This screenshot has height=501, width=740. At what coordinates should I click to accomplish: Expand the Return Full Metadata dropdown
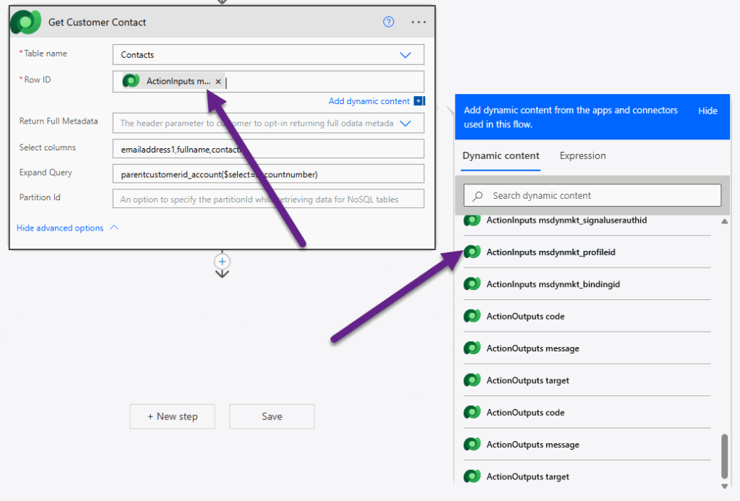tap(405, 124)
